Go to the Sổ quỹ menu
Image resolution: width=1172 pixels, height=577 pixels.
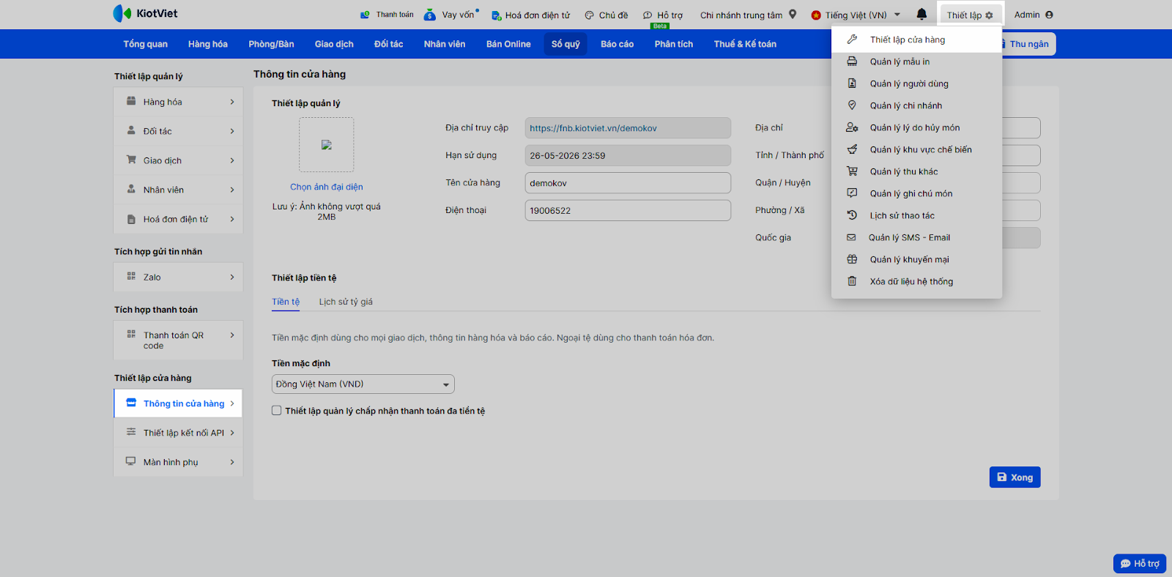(565, 44)
